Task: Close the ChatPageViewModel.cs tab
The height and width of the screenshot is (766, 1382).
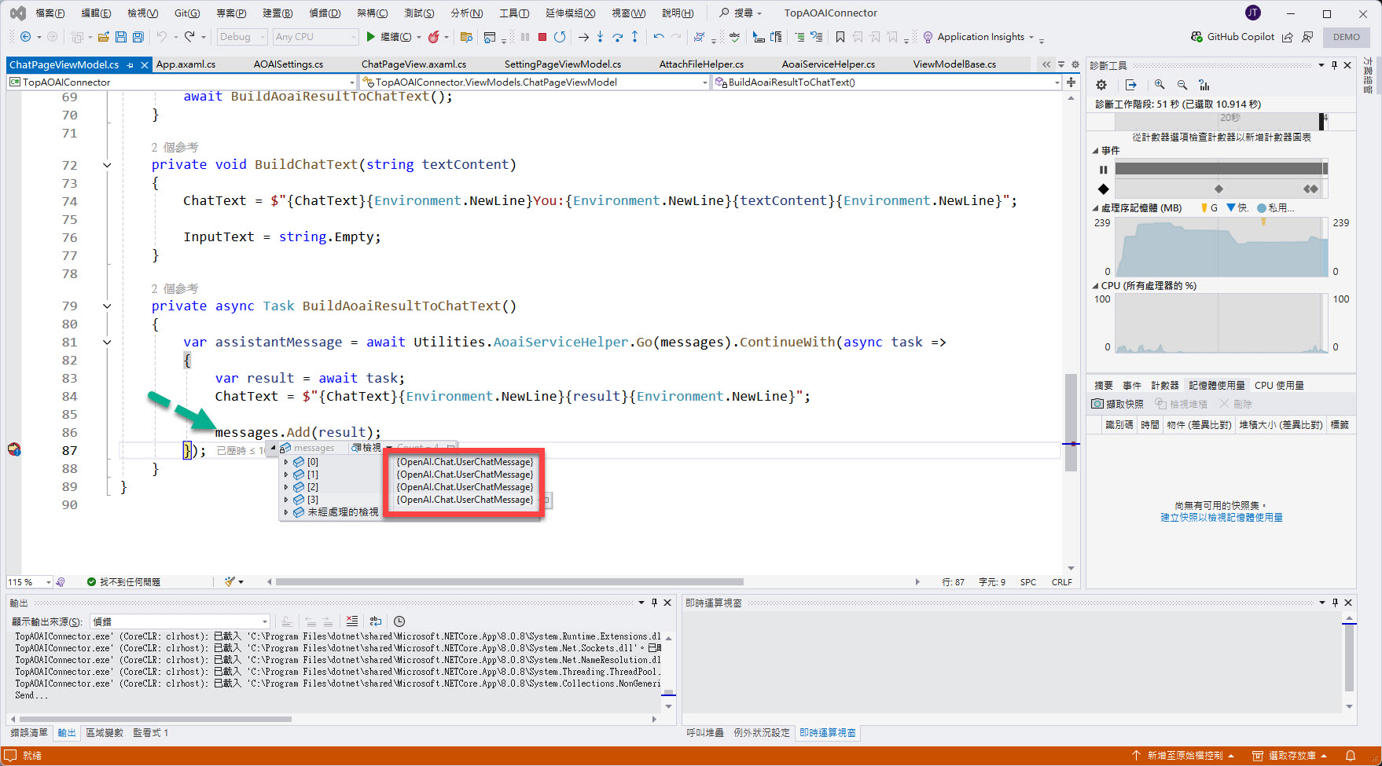Action: pyautogui.click(x=145, y=65)
